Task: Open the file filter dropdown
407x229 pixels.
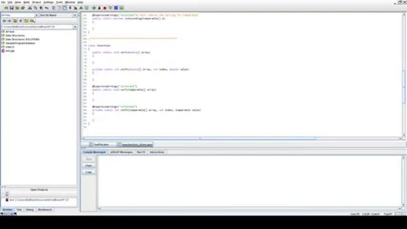Action: pos(37,15)
